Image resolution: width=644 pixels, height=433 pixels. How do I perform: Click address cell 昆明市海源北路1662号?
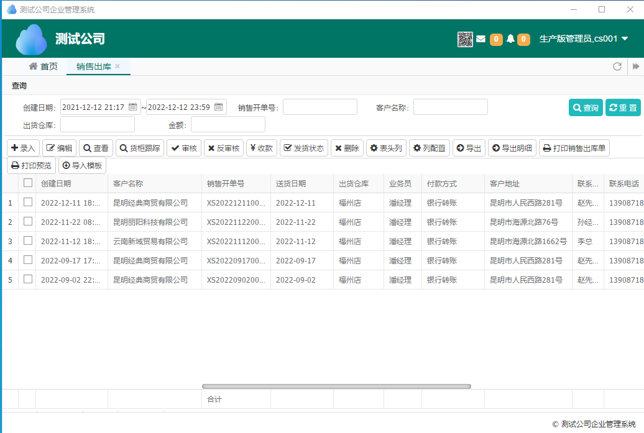528,241
